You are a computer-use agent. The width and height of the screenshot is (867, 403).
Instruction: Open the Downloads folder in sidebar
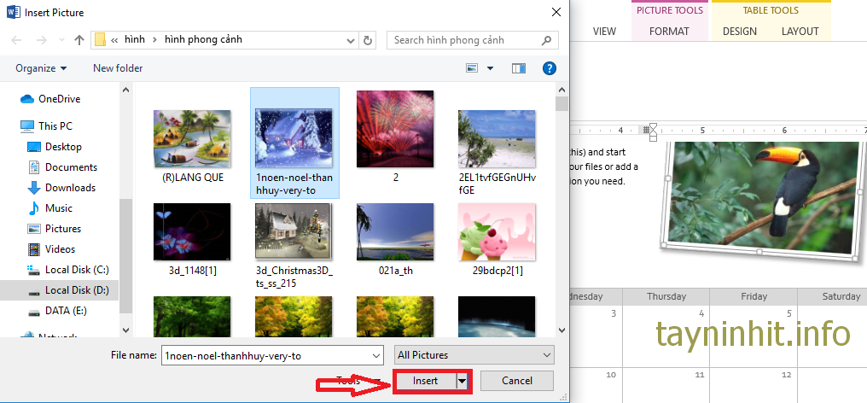click(70, 188)
